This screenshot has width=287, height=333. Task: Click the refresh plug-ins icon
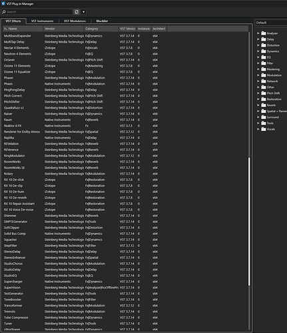tap(77, 12)
